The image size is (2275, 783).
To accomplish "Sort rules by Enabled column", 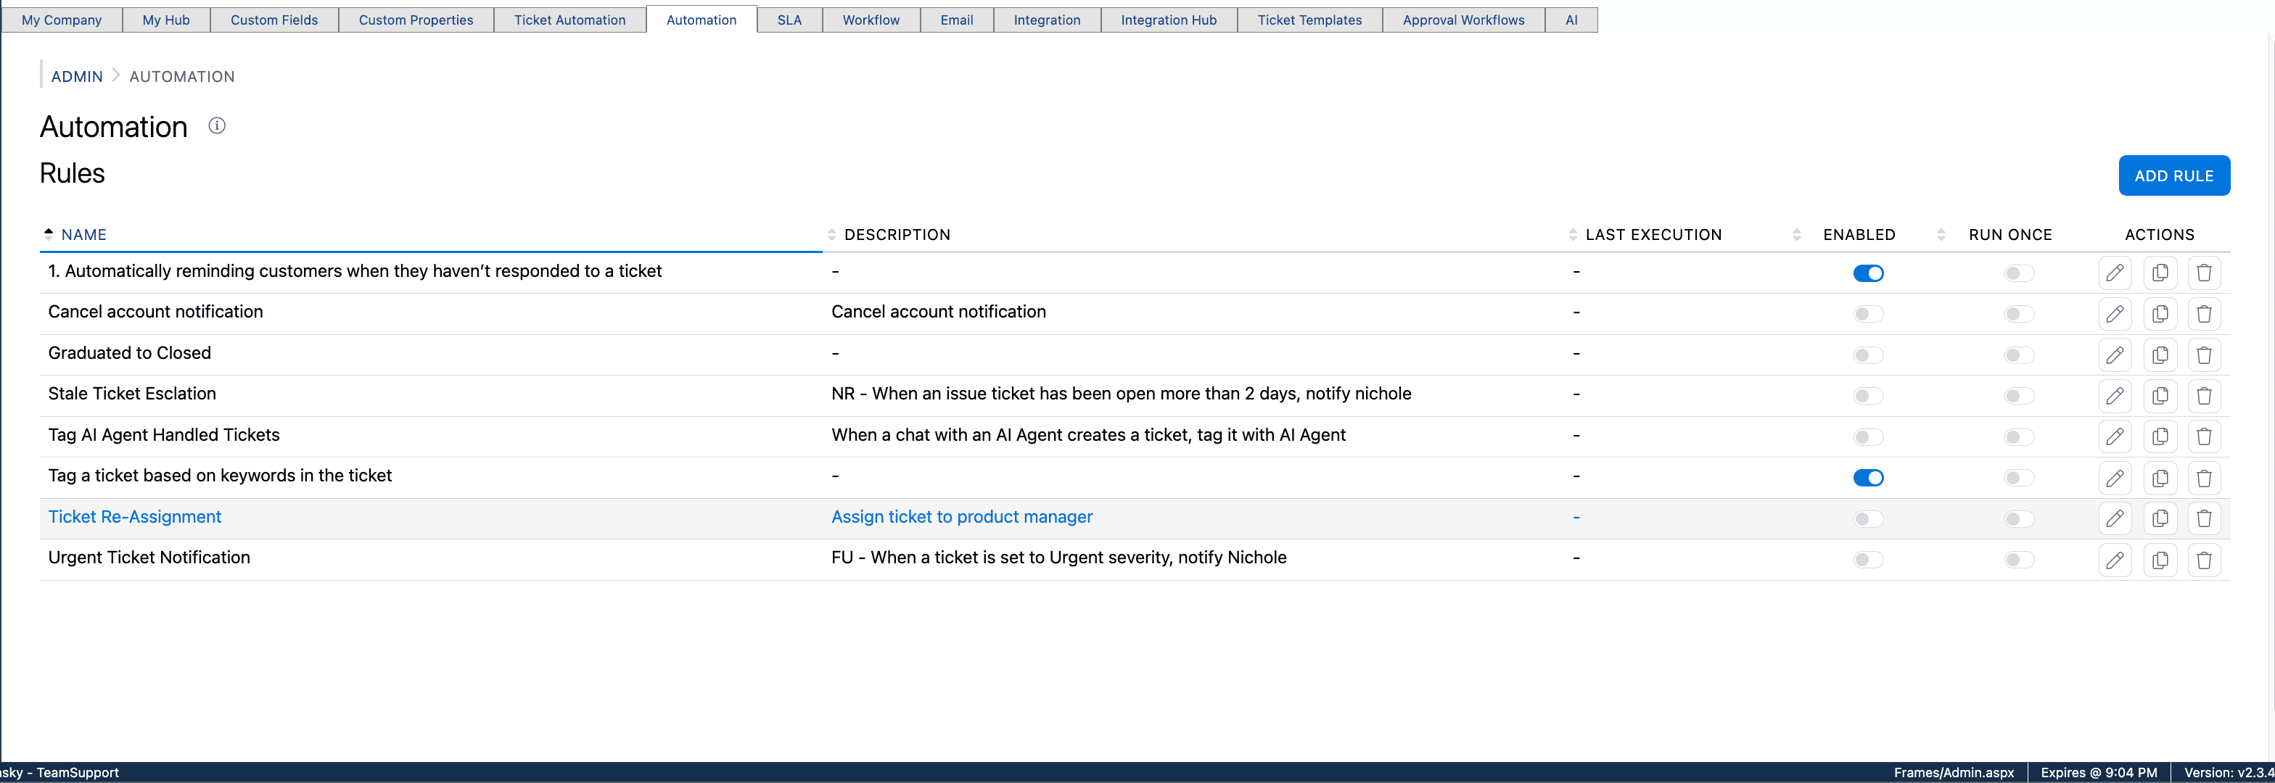I will [1858, 235].
